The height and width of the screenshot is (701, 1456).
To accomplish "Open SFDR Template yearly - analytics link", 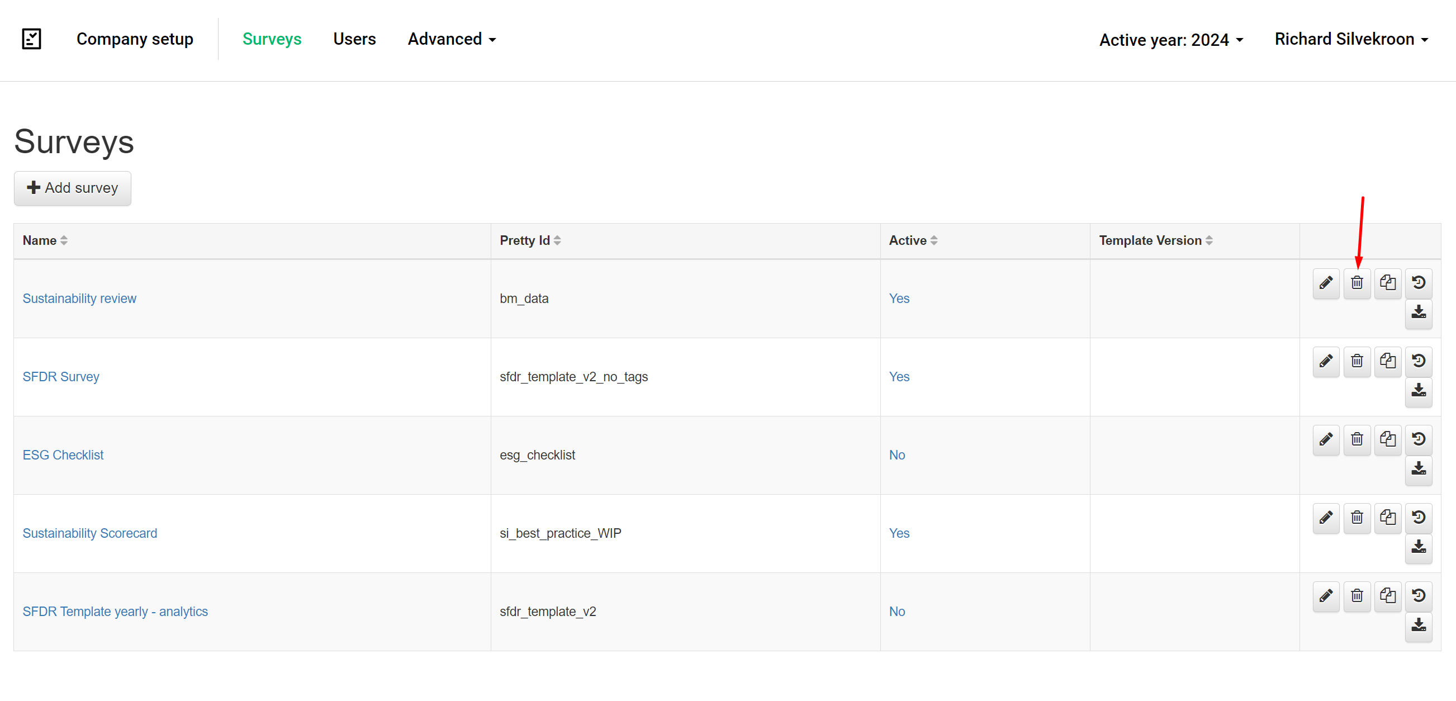I will 115,612.
